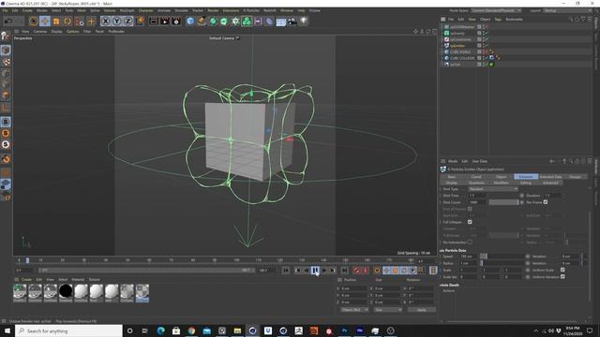
Task: Toggle the Z axis lock
Action: pos(127,22)
